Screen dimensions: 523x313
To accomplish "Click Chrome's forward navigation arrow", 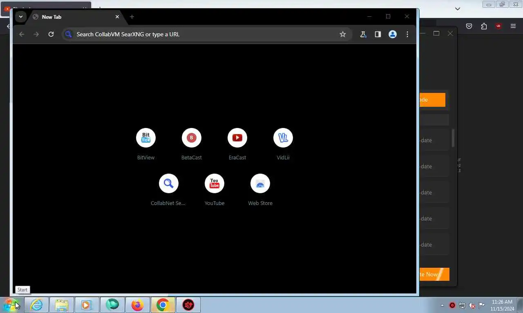I will pyautogui.click(x=36, y=34).
